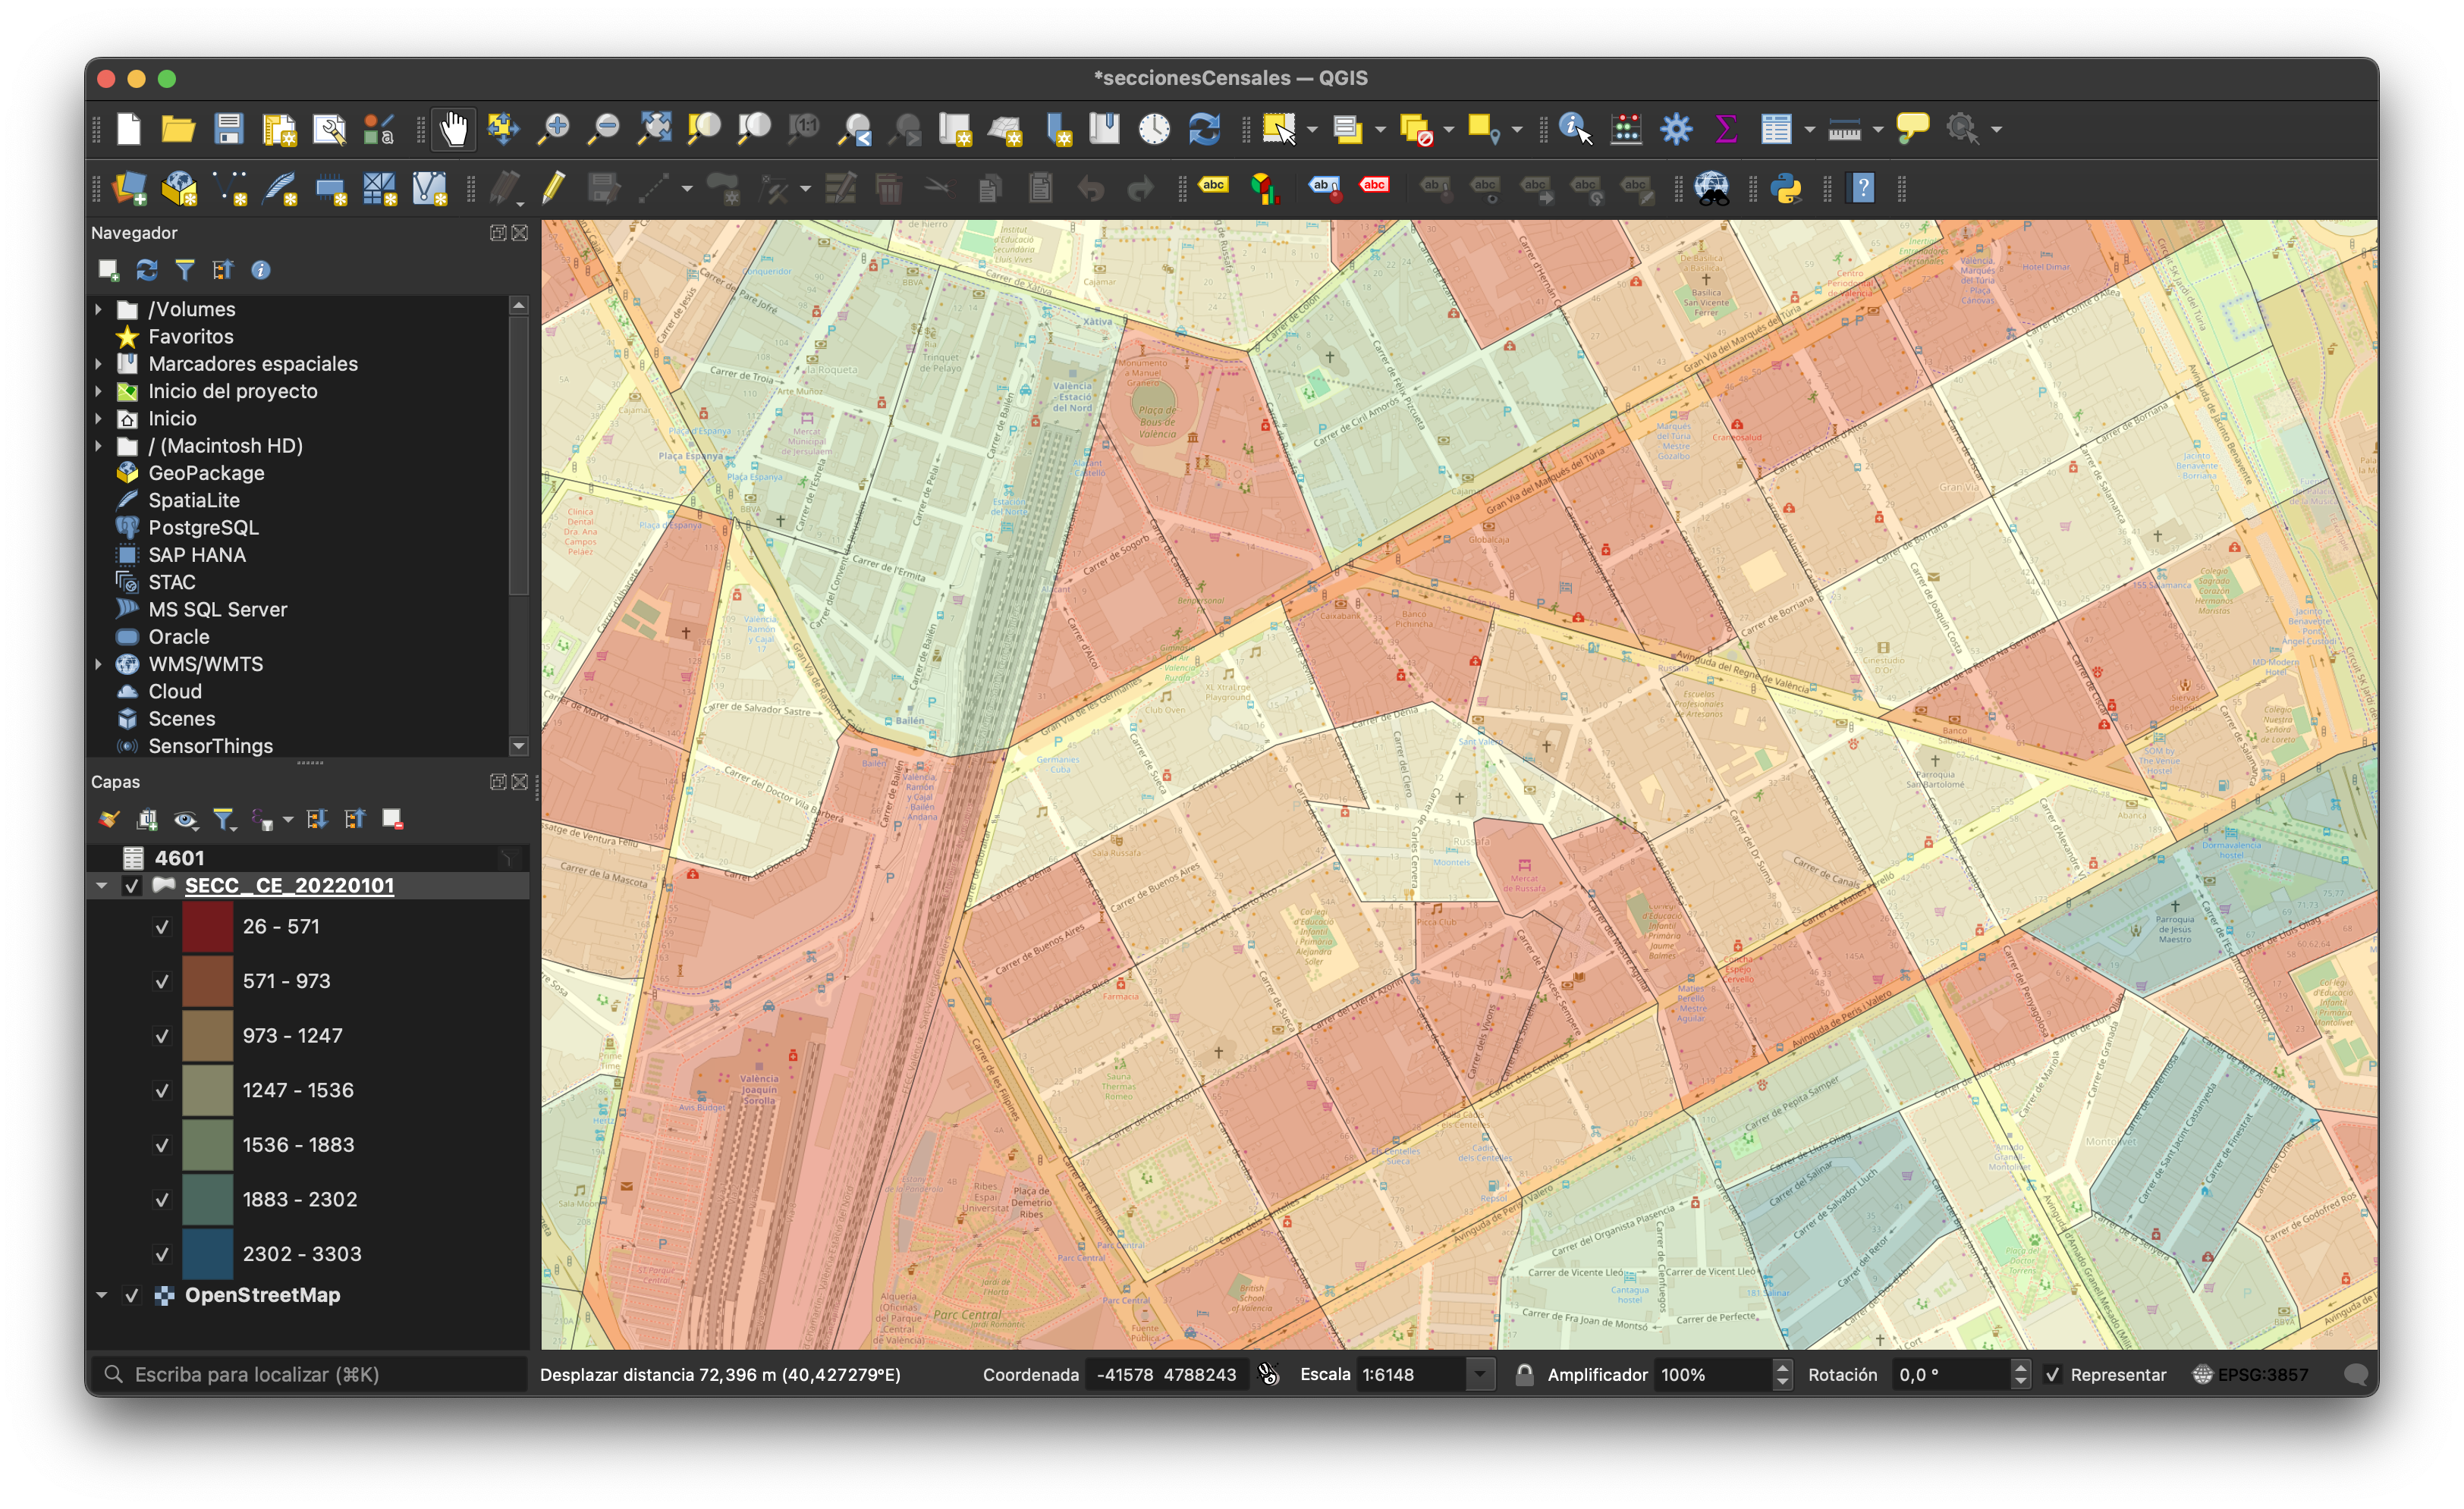Toggle SECC_CE_20220101 layer visibility checkbox

point(131,886)
